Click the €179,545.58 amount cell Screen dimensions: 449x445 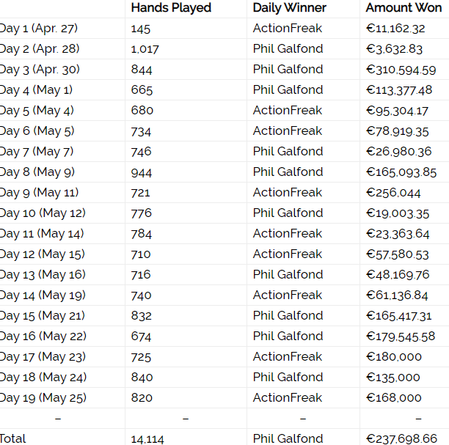click(x=401, y=336)
